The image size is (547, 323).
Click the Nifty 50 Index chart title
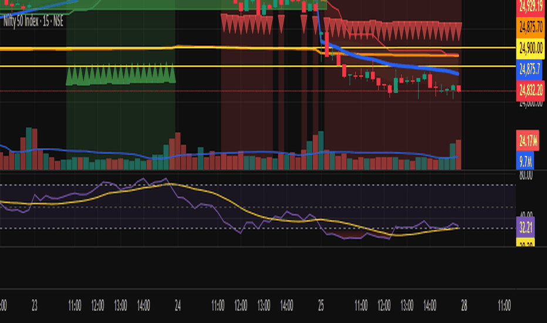point(33,21)
